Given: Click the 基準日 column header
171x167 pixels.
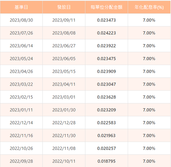Looking at the screenshot, I should coord(21,7).
